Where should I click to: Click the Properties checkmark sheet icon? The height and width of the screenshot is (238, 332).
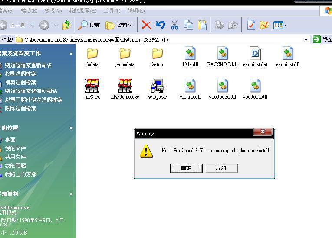click(x=251, y=25)
